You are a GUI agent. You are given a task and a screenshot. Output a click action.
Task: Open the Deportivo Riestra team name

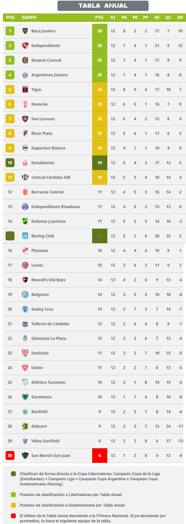coord(48,148)
